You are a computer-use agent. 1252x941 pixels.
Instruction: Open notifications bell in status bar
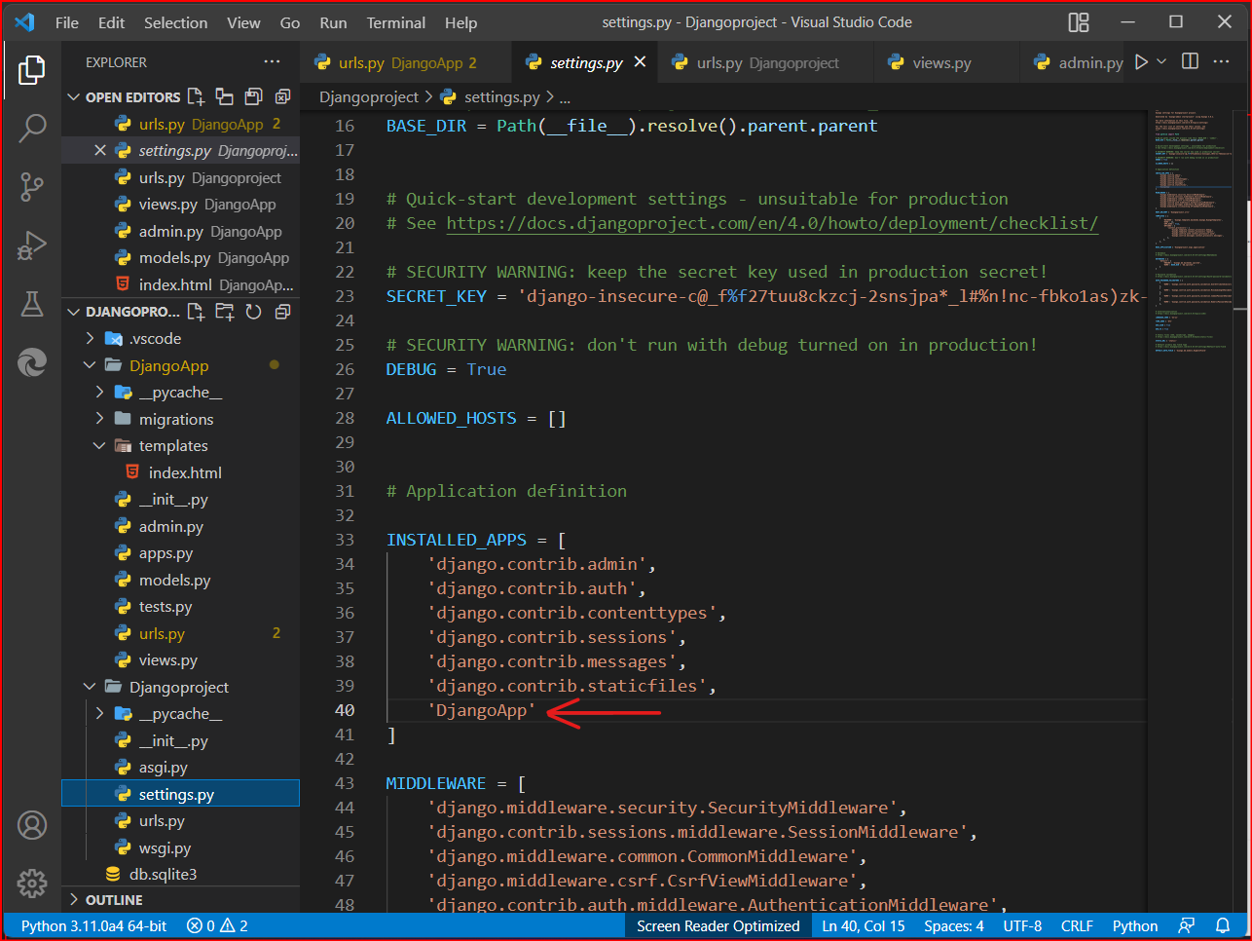click(1223, 925)
